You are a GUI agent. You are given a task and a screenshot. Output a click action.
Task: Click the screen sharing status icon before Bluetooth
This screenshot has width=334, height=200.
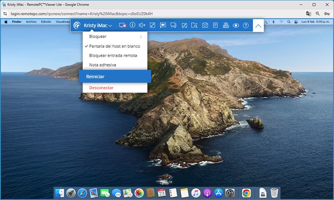(268, 22)
